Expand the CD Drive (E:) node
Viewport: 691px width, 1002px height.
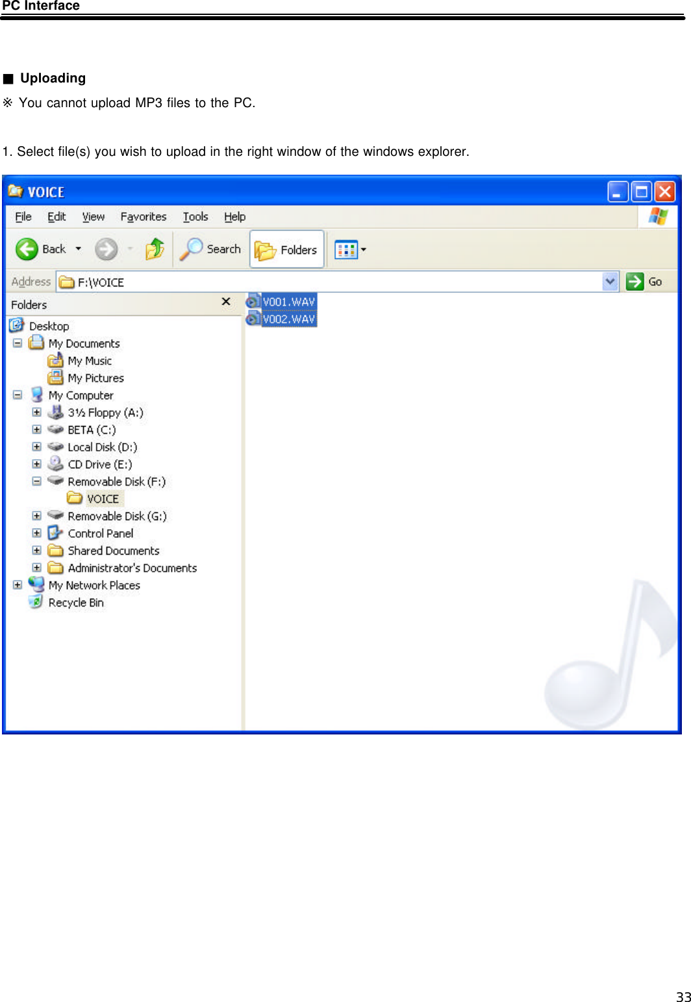click(x=37, y=464)
